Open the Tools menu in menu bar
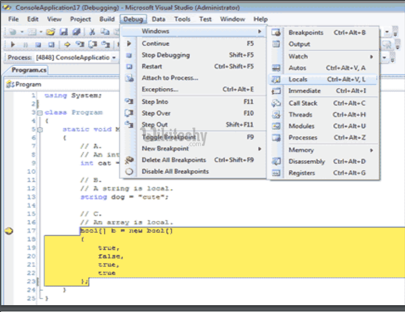The height and width of the screenshot is (312, 405). pos(182,19)
